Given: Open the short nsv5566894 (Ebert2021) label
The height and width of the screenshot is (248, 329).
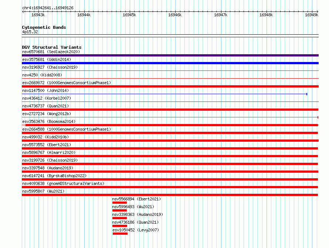Looking at the screenshot, I should click(x=137, y=199).
